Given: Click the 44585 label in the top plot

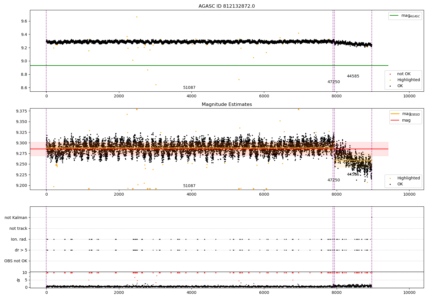Looking at the screenshot, I should coord(353,76).
